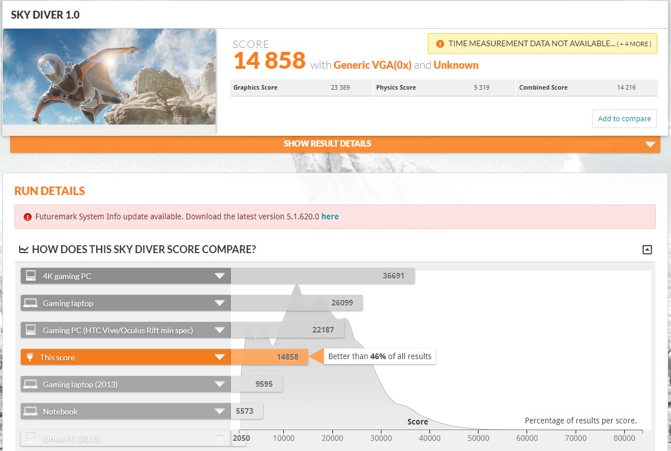Expand the Notebook row dropdown arrow
Screen dimensions: 671x451
220,411
